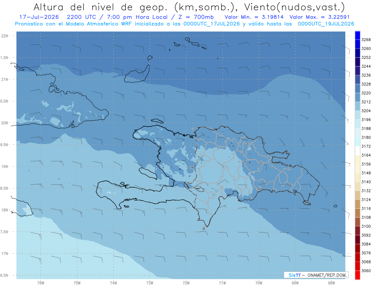372x287 pixels.
Task: Click the '76W' longitude label
Action: [41, 283]
